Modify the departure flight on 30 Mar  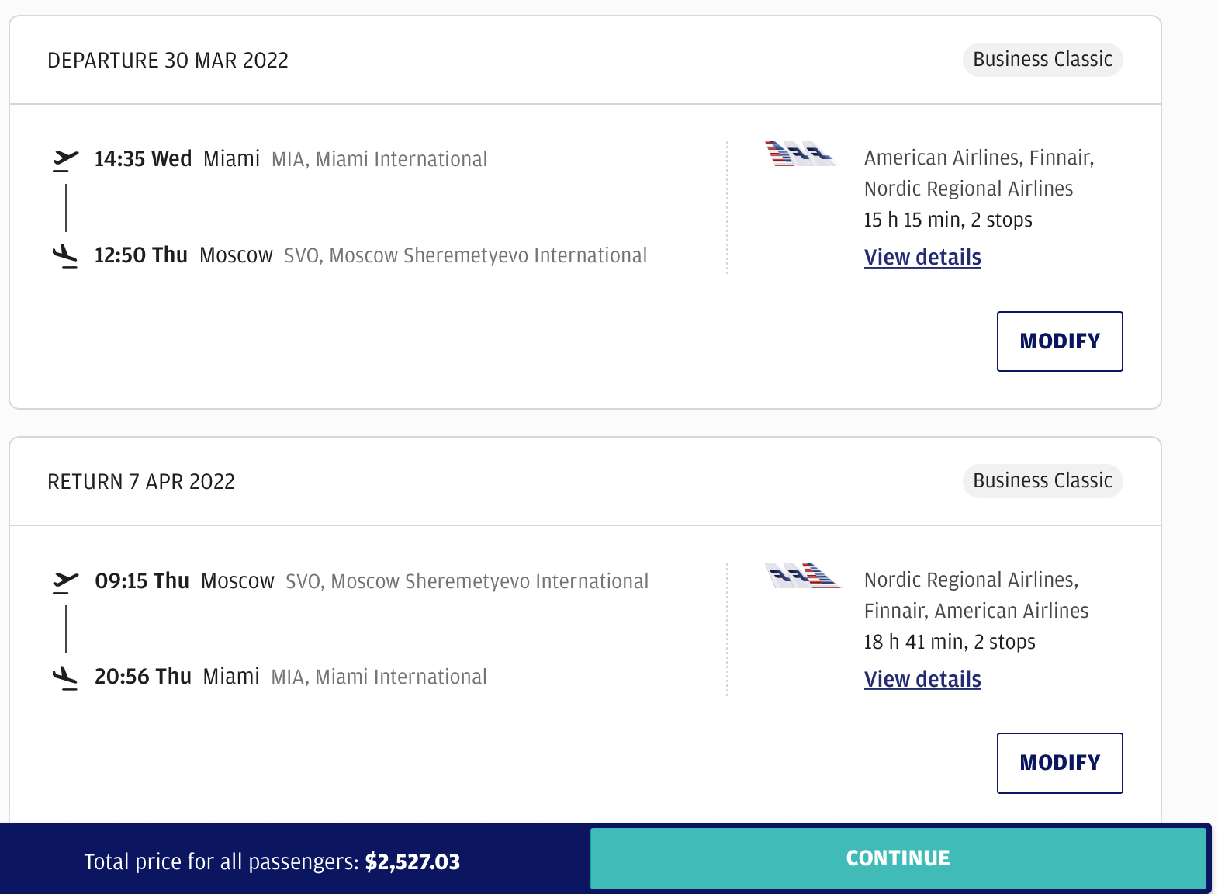tap(1059, 341)
